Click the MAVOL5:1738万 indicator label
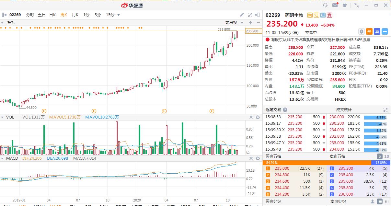The width and height of the screenshot is (391, 206). (x=65, y=117)
